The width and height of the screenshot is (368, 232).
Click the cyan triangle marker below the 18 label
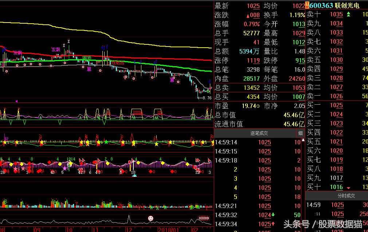click(134, 176)
